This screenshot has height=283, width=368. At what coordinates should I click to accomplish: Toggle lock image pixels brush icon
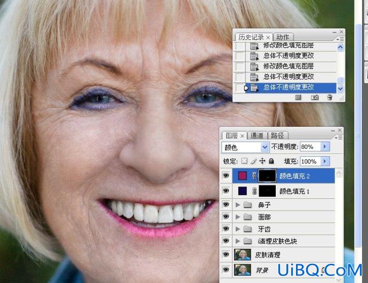253,161
